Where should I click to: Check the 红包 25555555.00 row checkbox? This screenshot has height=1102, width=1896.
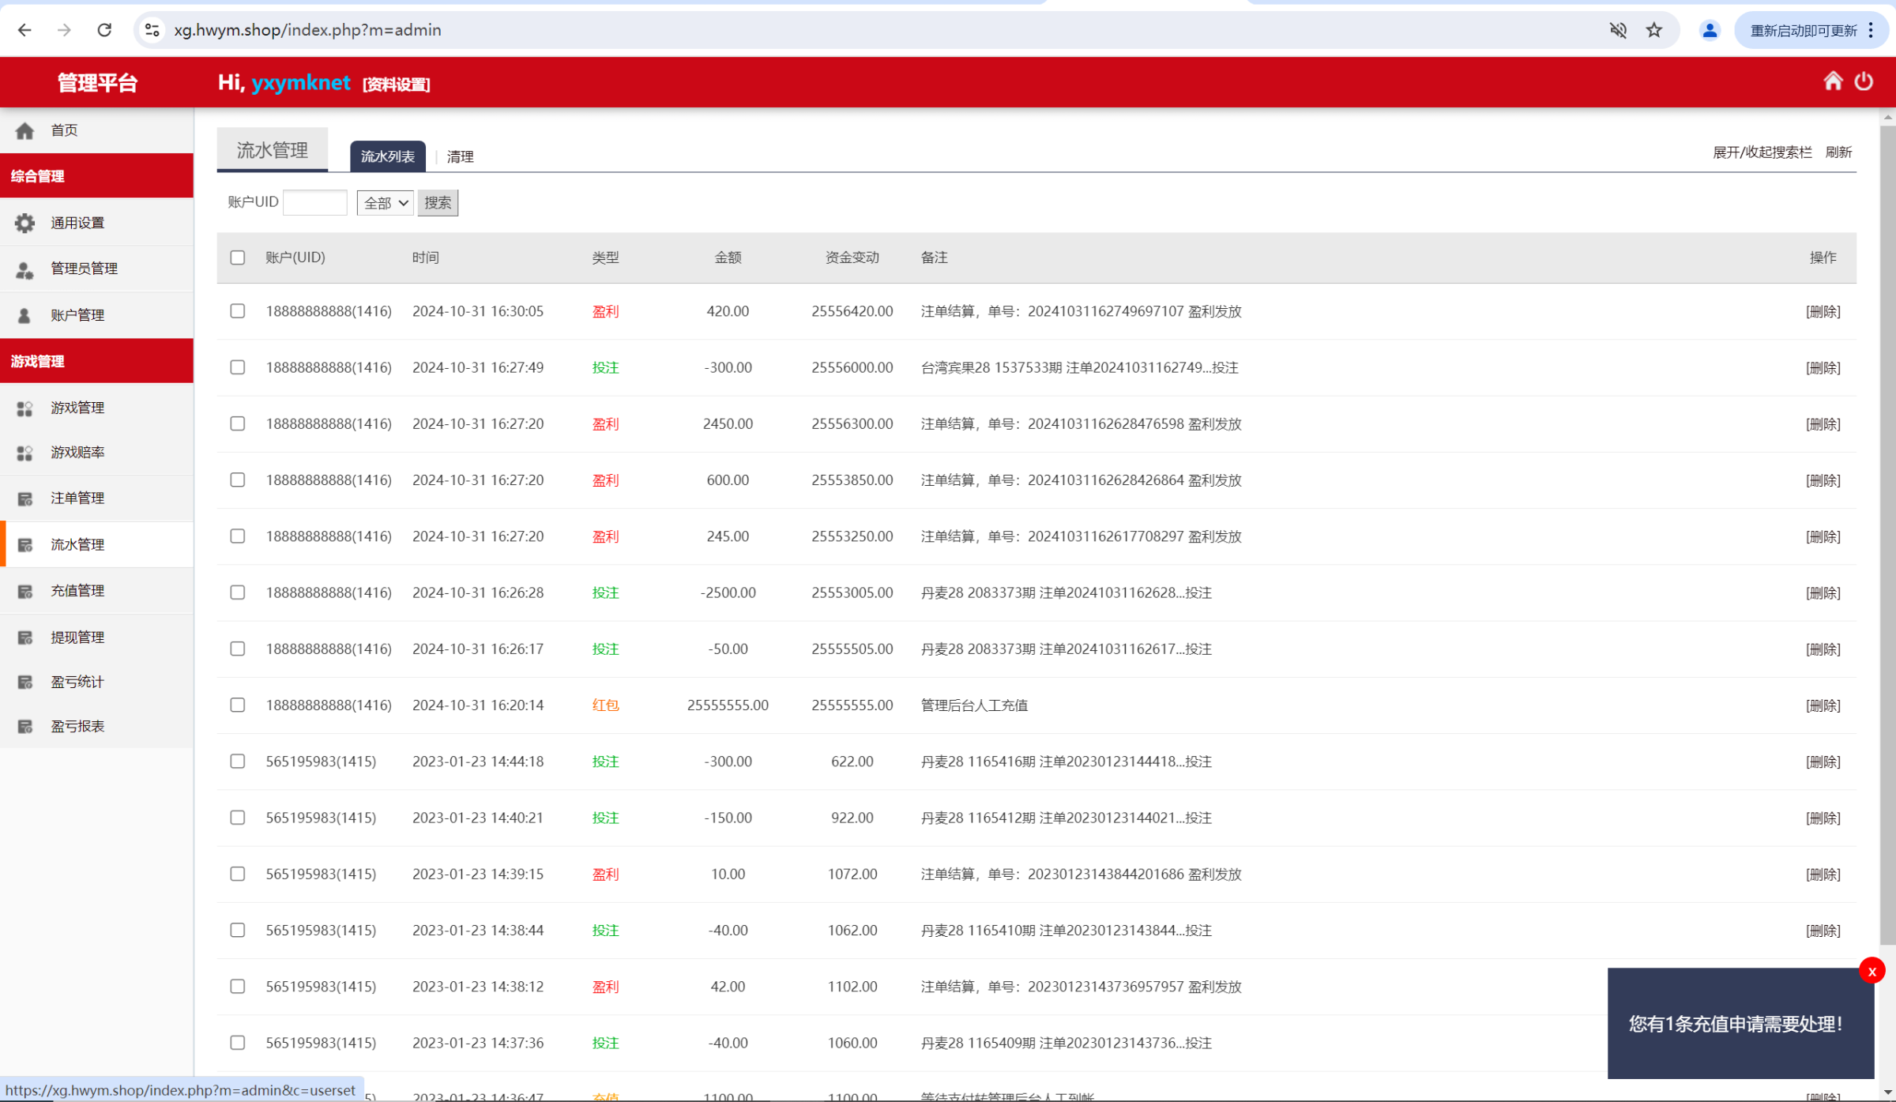pyautogui.click(x=238, y=705)
